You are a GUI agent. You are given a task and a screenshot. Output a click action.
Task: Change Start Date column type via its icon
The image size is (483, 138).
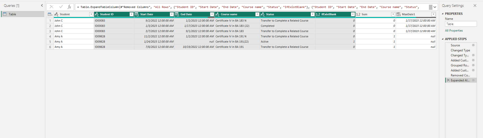pyautogui.click(x=137, y=14)
